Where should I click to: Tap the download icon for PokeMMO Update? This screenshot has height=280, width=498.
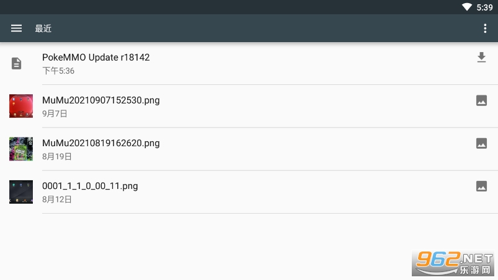tap(481, 58)
